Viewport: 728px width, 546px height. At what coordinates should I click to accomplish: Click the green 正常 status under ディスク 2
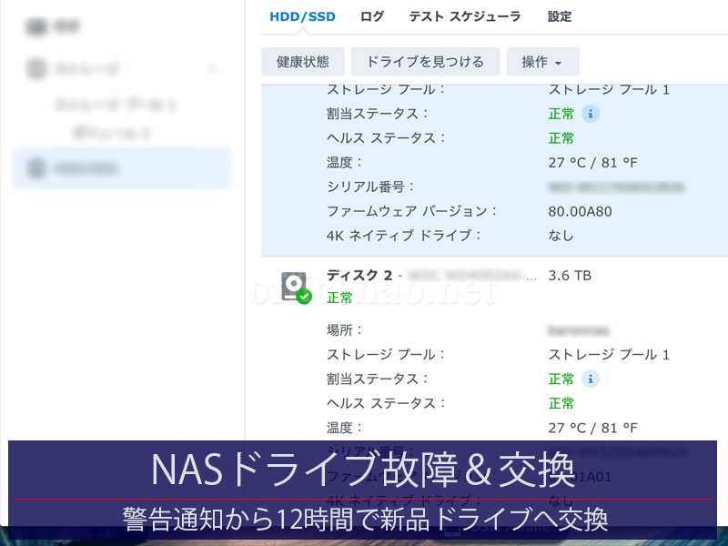pos(339,298)
